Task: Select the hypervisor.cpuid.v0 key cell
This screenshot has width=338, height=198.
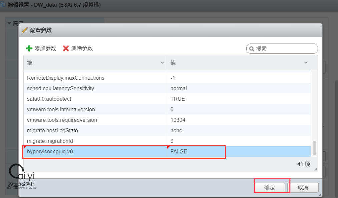Action: pos(50,151)
